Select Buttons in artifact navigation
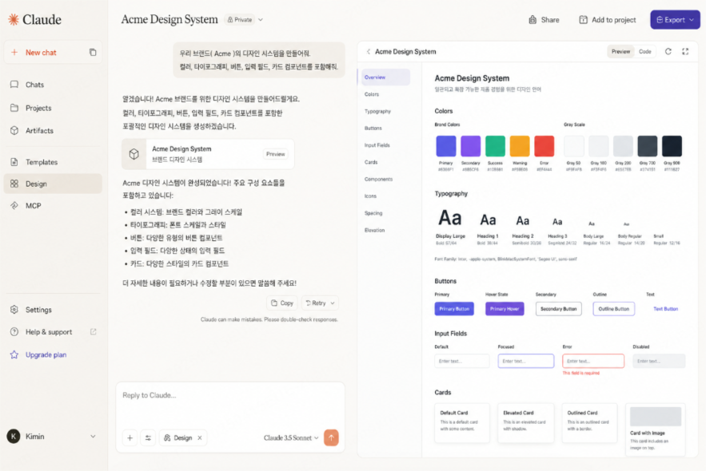This screenshot has height=471, width=706. (373, 128)
